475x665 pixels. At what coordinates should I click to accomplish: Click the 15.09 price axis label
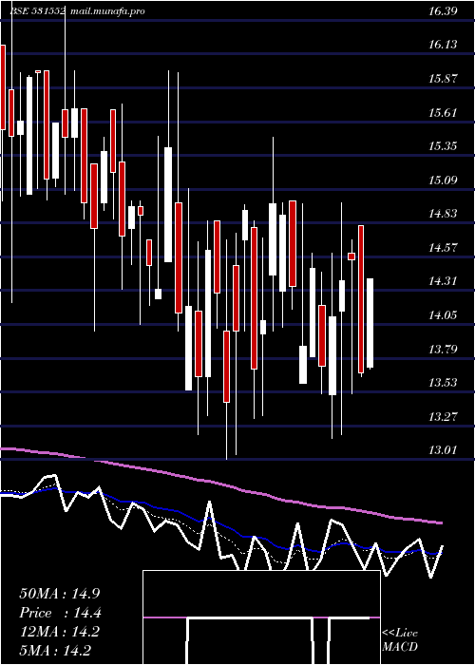click(443, 180)
